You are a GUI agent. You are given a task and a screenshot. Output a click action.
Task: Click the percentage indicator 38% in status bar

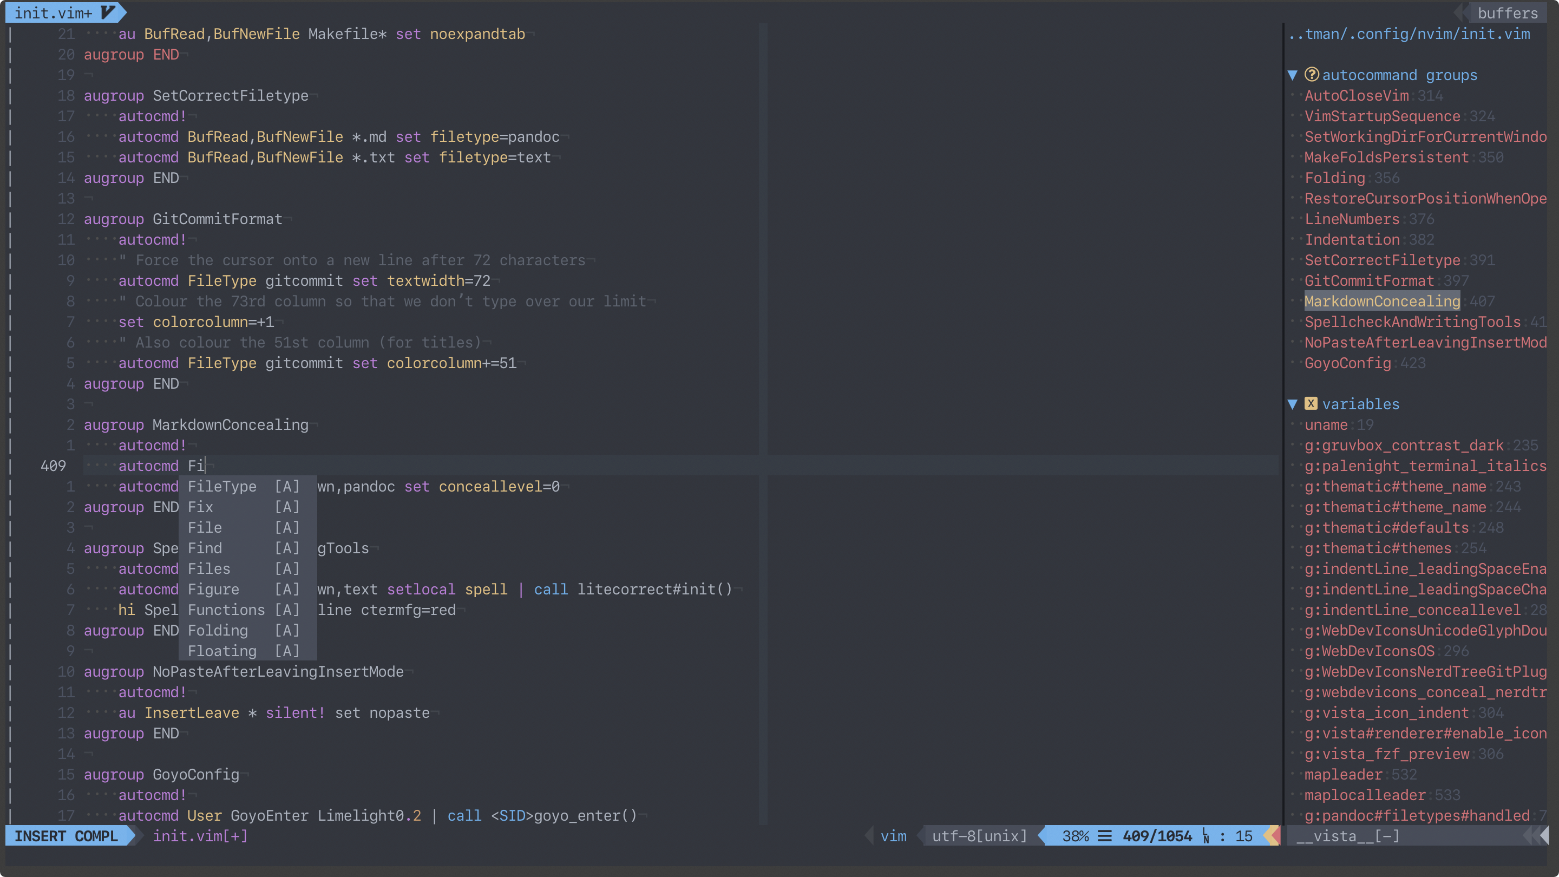click(x=1074, y=835)
